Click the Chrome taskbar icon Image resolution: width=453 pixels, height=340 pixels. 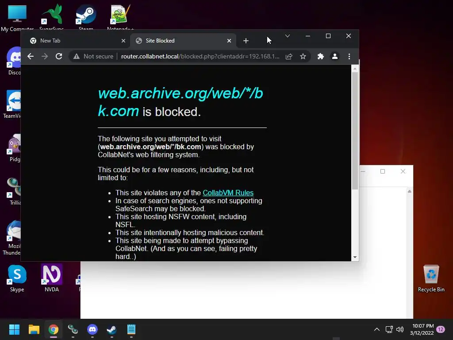[x=54, y=329]
